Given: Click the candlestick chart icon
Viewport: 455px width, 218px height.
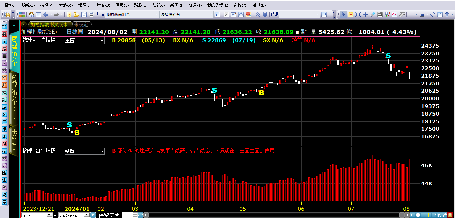Looking at the screenshot, I should [387, 14].
